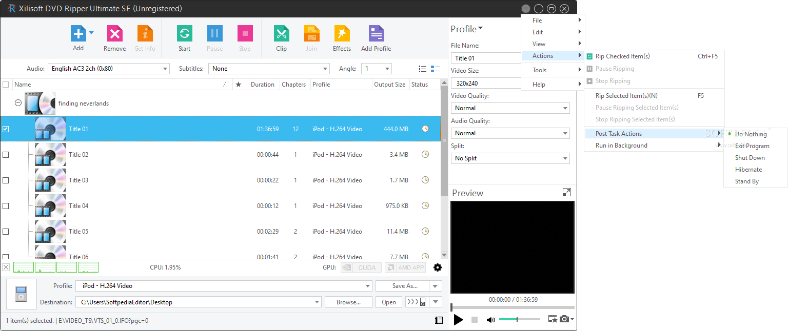Open the Video Quality dropdown

pos(510,108)
